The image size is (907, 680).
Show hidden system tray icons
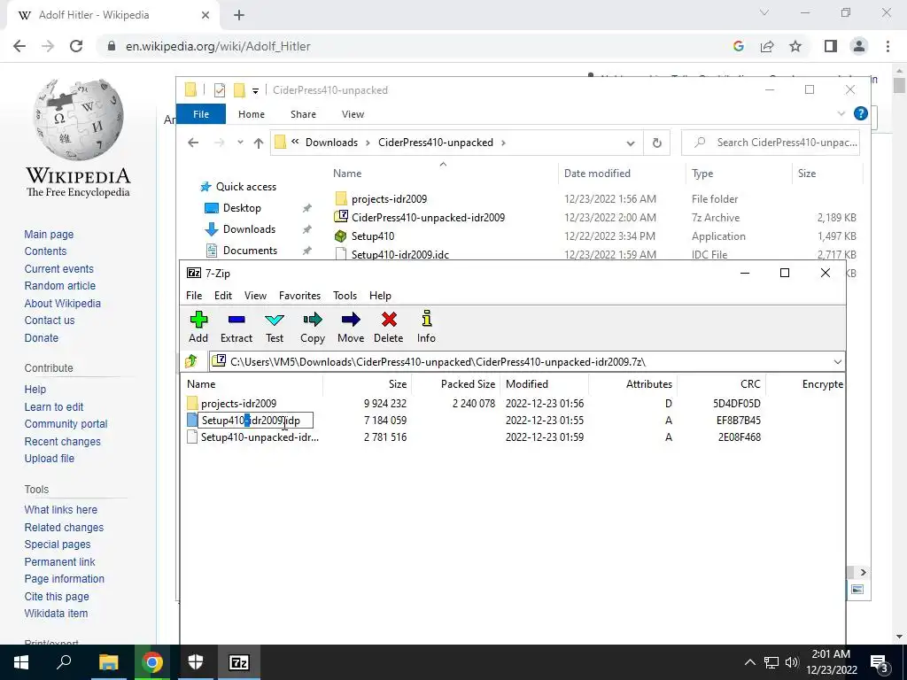pos(749,662)
